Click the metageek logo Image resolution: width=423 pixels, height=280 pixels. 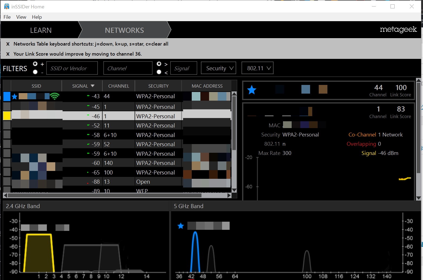398,30
